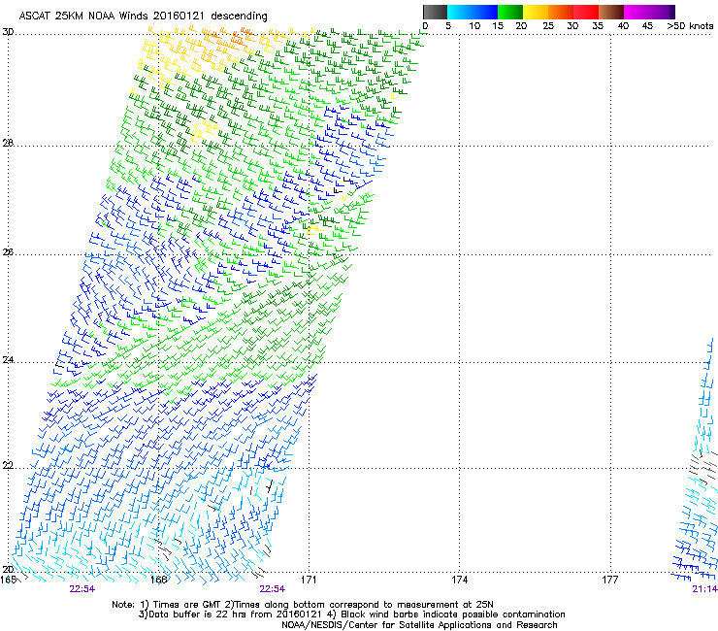718x631 pixels.
Task: Pick the orange 25–30 knots legend swatch
Action: click(561, 12)
